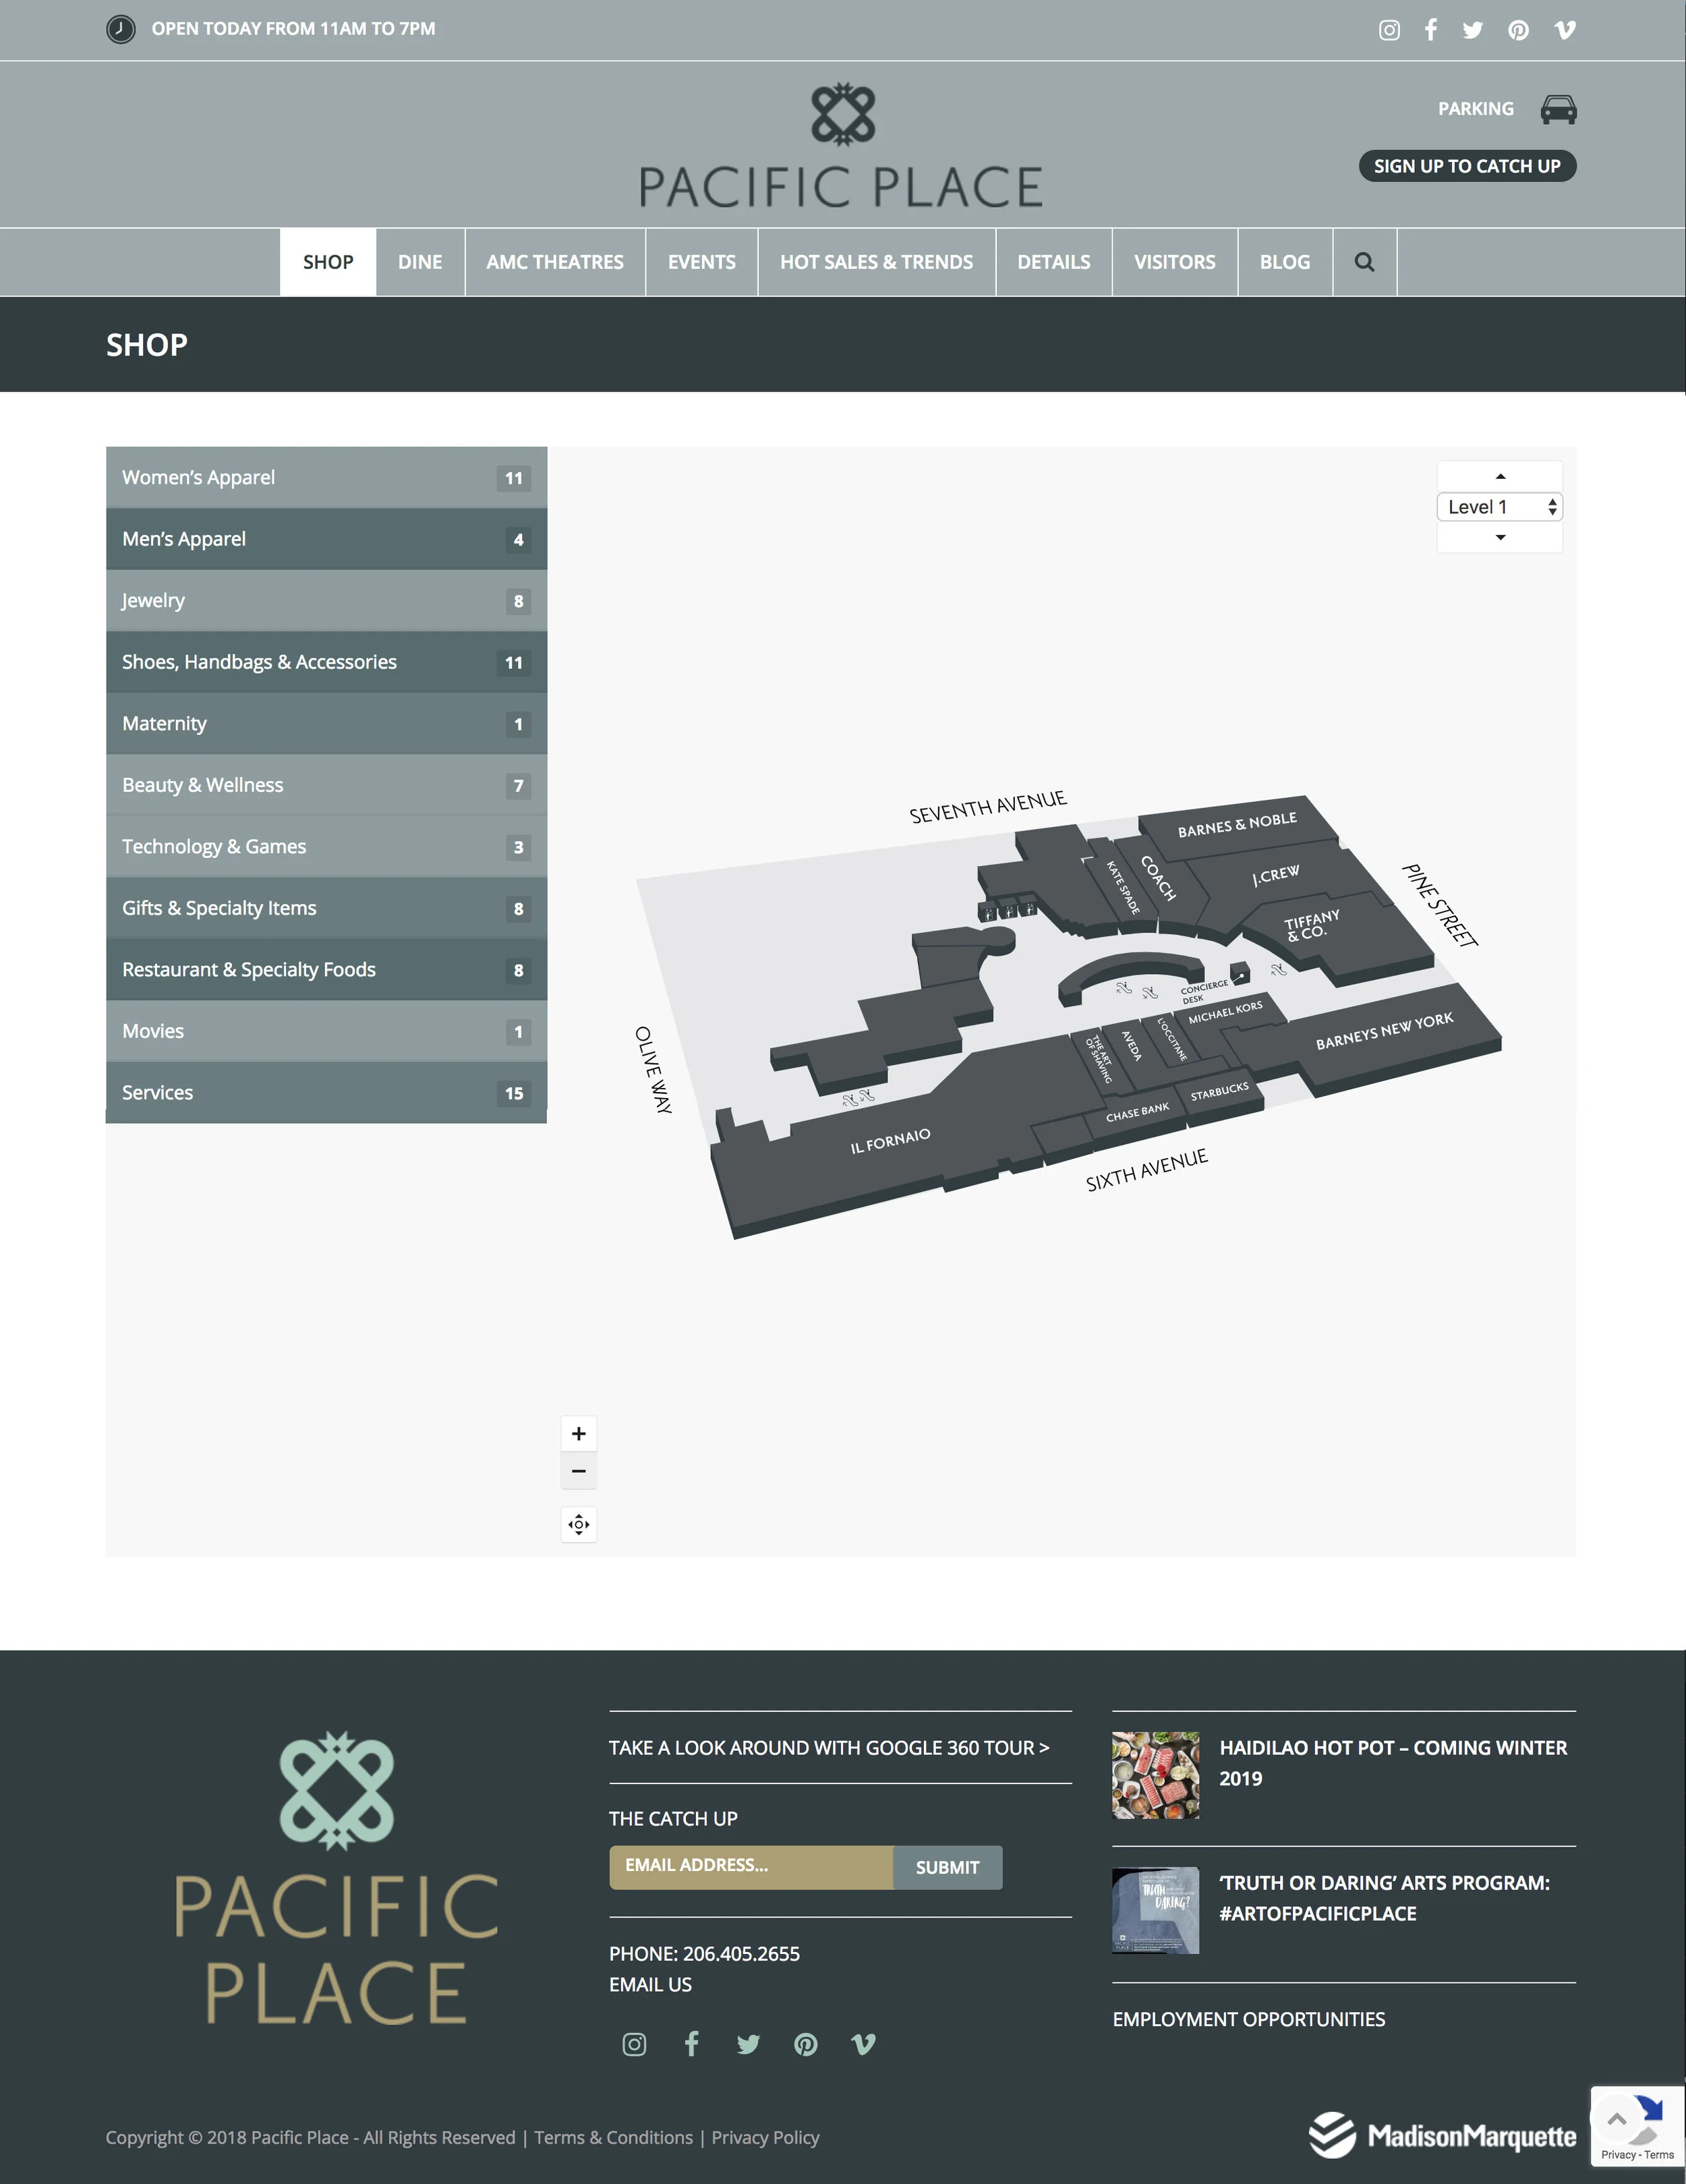The height and width of the screenshot is (2184, 1686).
Task: Expand Shoes, Handbags & Accessories category
Action: (326, 662)
